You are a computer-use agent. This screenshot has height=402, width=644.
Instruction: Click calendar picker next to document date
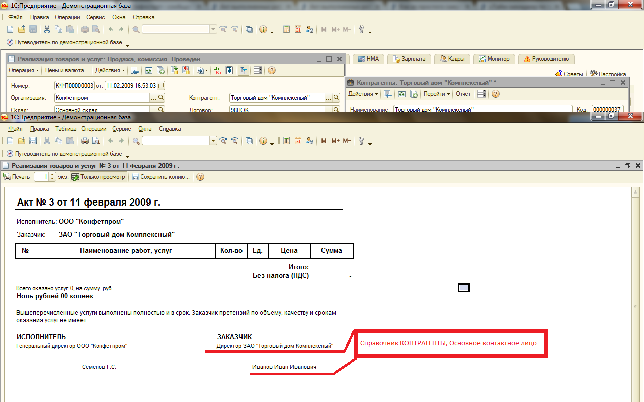pos(161,85)
